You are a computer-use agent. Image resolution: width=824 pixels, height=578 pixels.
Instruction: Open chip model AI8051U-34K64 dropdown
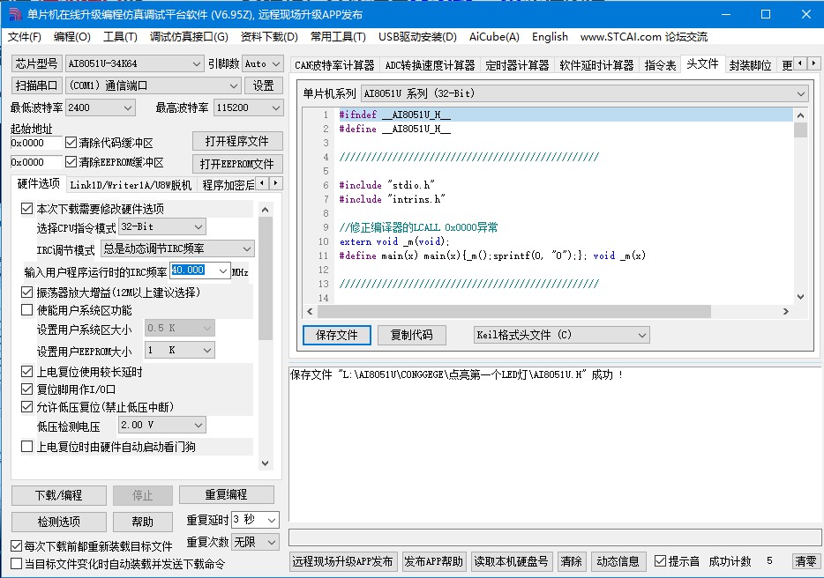[134, 63]
